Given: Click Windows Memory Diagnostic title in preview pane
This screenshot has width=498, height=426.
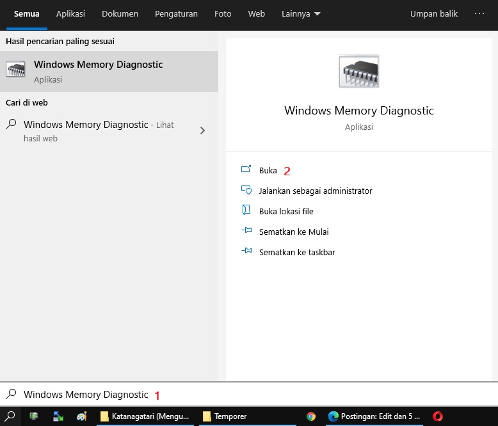Looking at the screenshot, I should tap(359, 111).
